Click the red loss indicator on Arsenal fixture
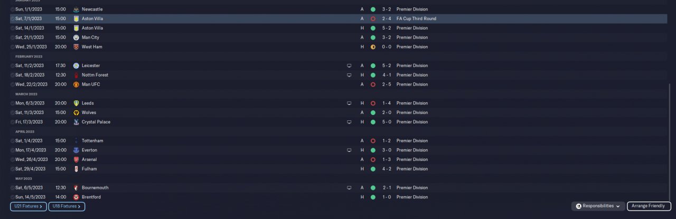This screenshot has height=219, width=676. pyautogui.click(x=373, y=159)
